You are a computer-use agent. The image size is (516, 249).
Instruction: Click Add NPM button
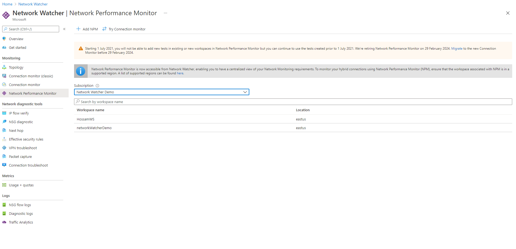coord(87,29)
